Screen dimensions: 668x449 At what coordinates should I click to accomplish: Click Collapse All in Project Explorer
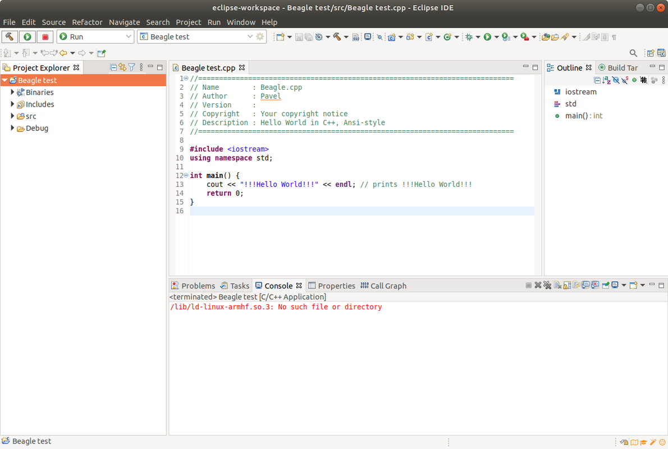coord(113,67)
